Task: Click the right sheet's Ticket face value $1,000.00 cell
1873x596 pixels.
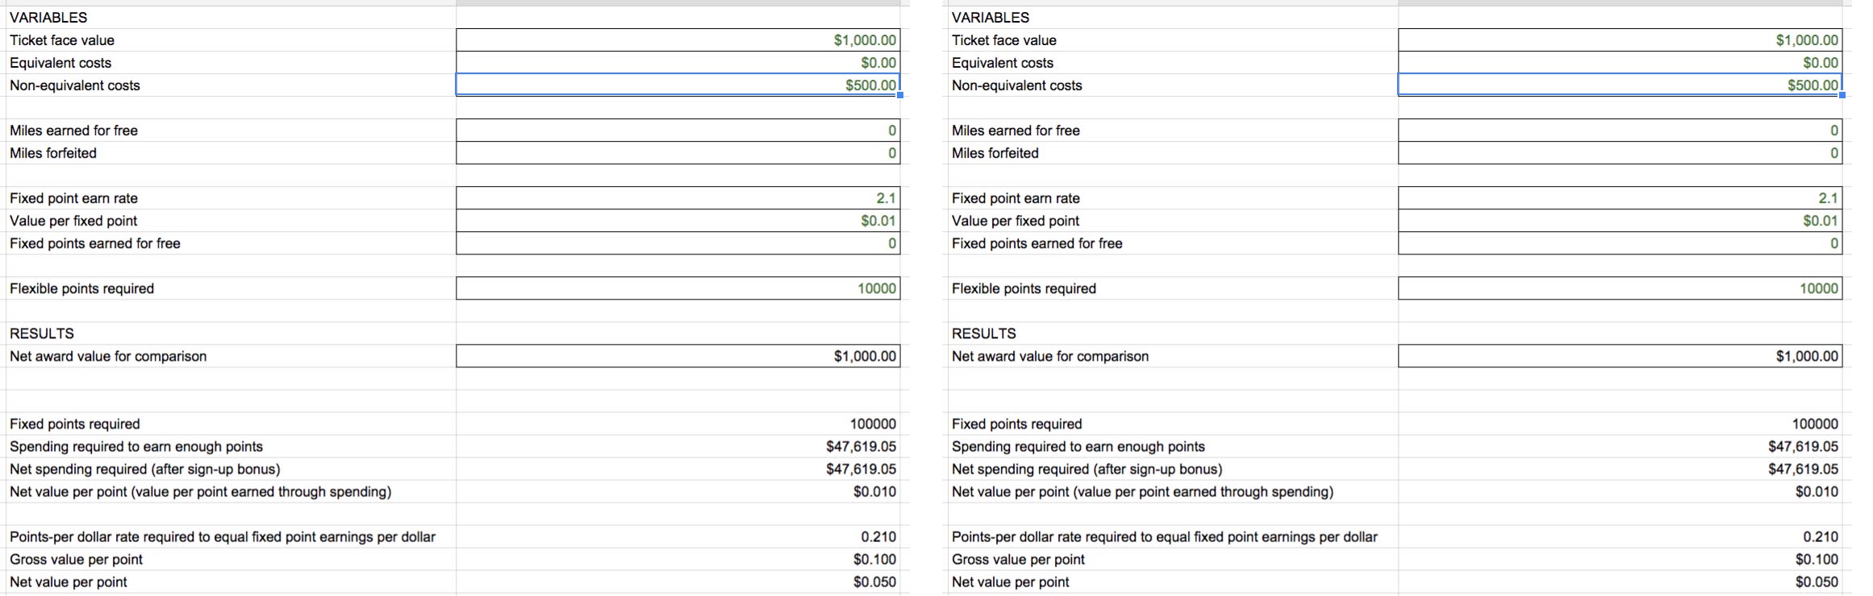Action: tap(1620, 40)
